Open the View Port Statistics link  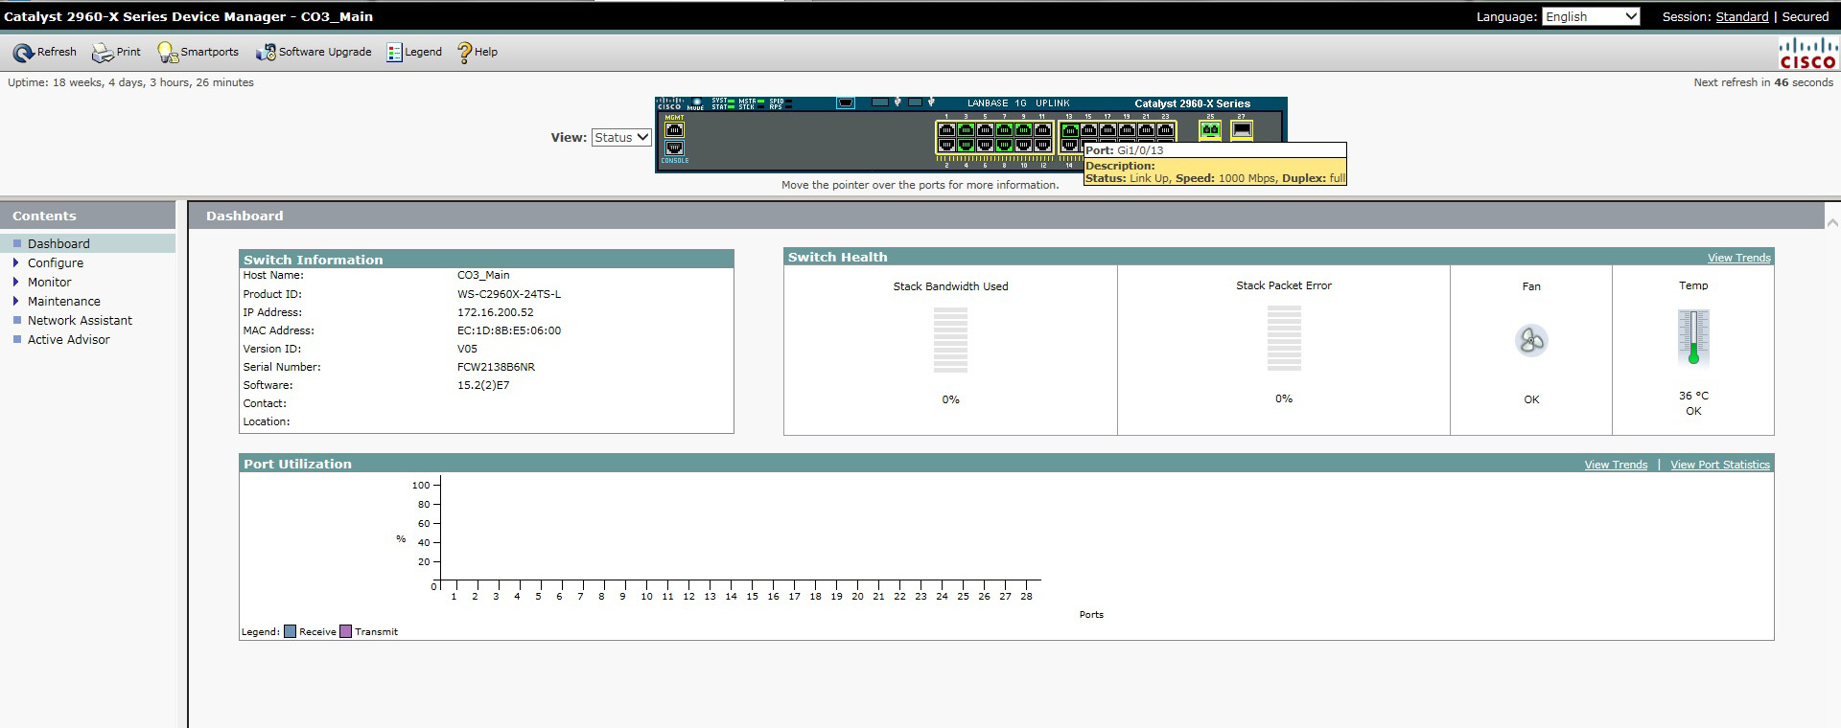pyautogui.click(x=1720, y=465)
